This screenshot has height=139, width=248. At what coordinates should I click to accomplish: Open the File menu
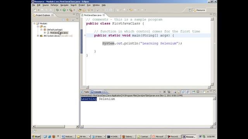click(33, 5)
